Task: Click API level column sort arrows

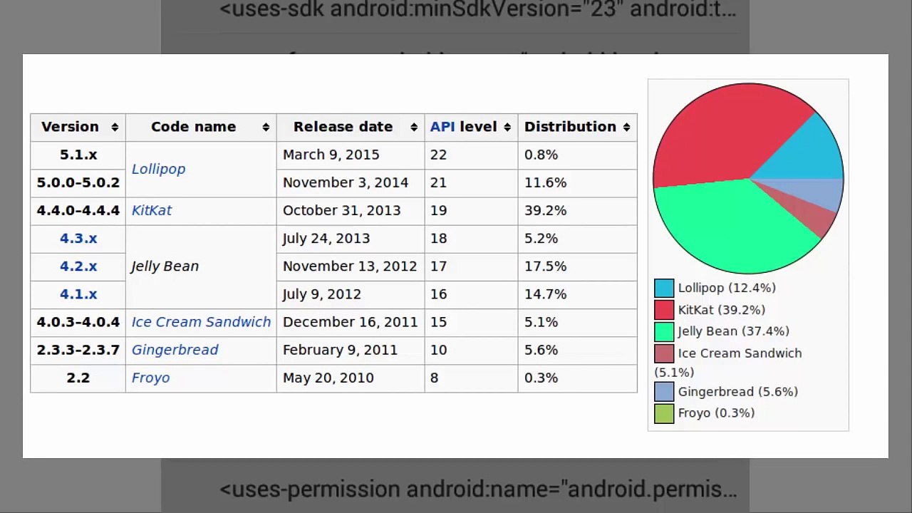Action: [507, 127]
